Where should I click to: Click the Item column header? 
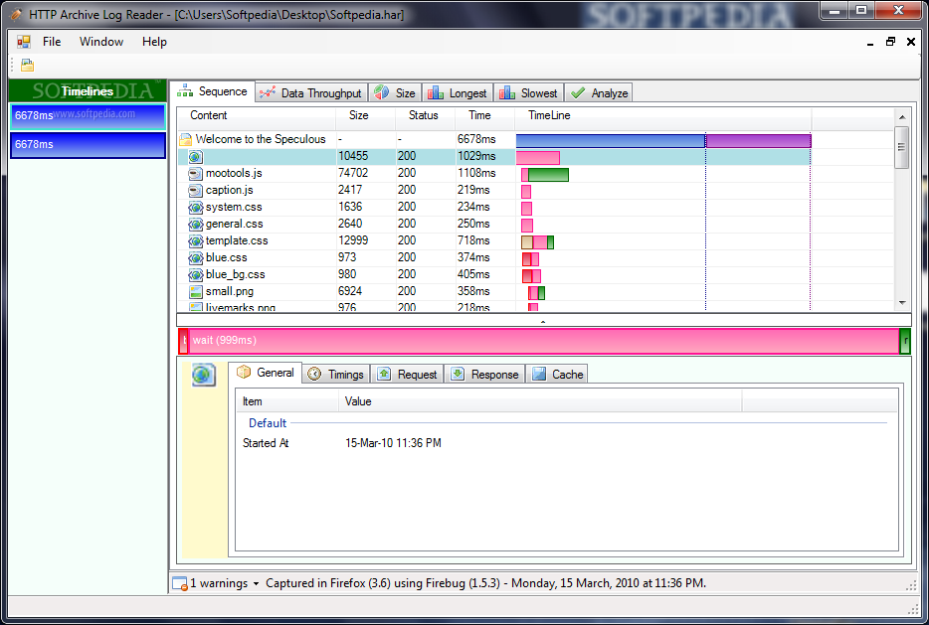pyautogui.click(x=287, y=401)
